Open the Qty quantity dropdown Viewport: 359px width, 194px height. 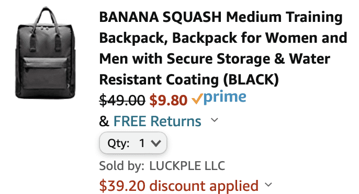[x=133, y=143]
